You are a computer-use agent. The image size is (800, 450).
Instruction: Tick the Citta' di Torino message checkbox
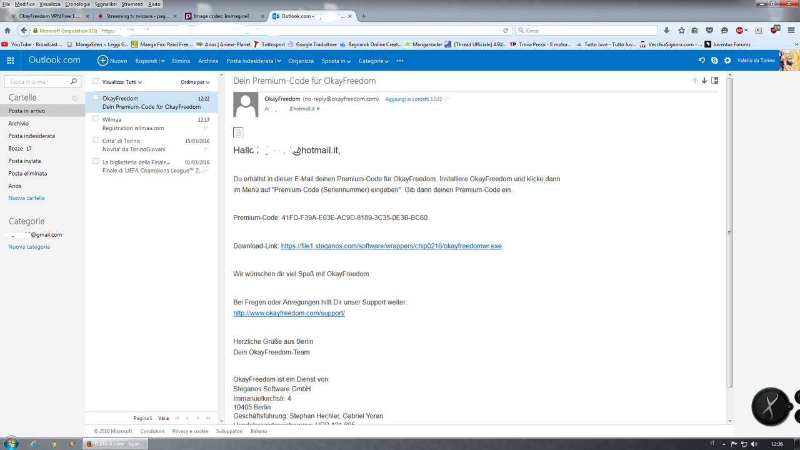coord(96,140)
